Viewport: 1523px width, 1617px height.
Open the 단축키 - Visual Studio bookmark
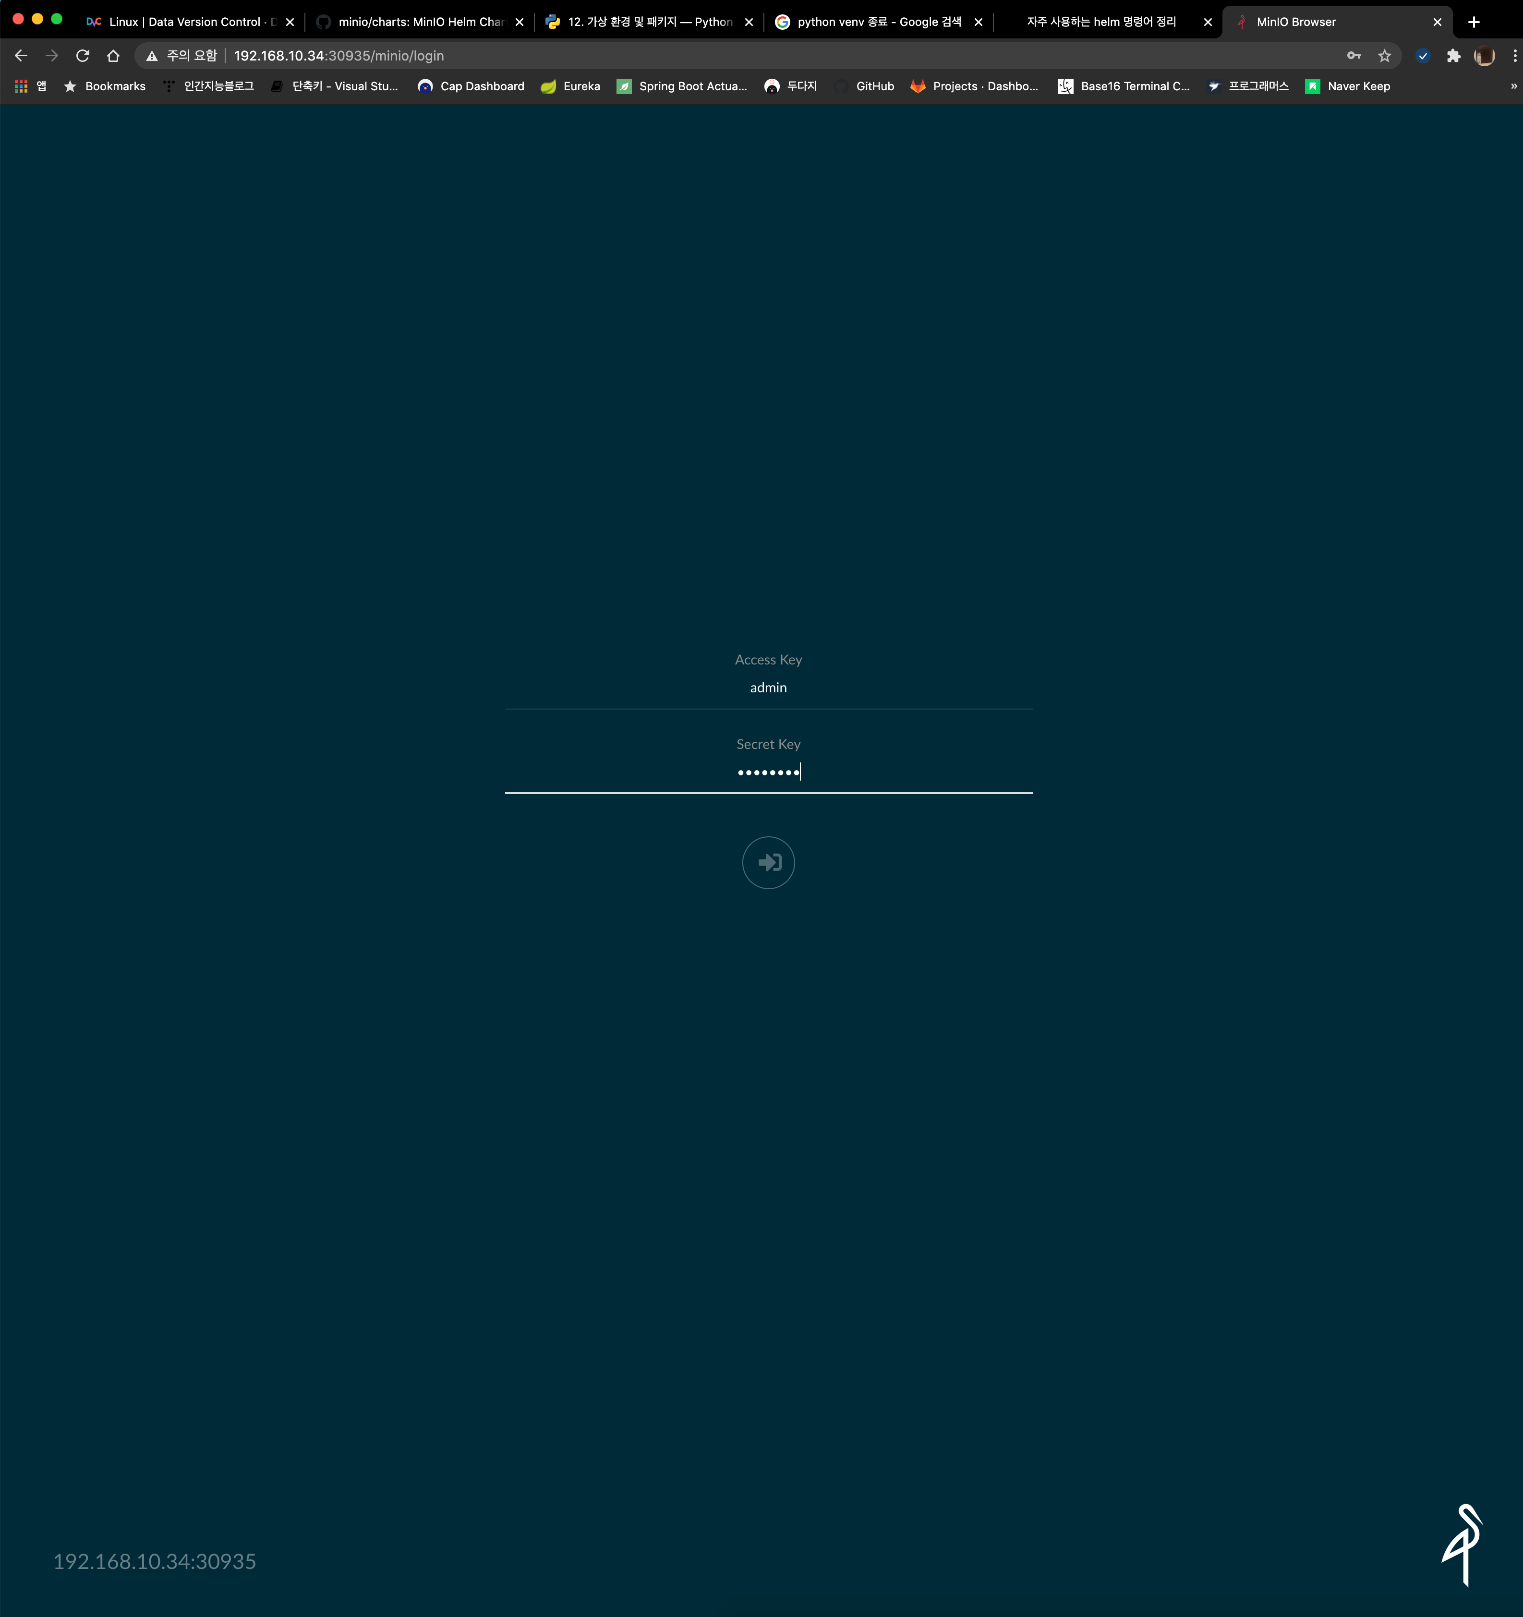(x=334, y=86)
